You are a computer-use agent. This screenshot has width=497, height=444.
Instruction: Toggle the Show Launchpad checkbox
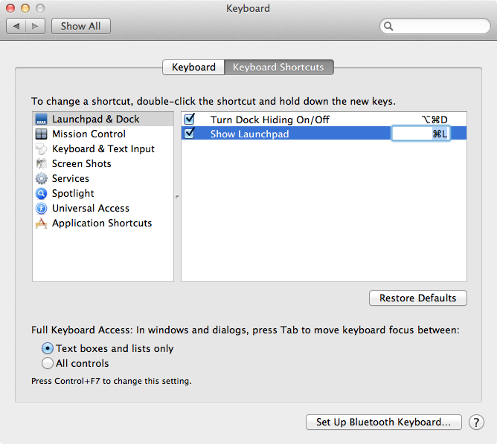[x=189, y=134]
